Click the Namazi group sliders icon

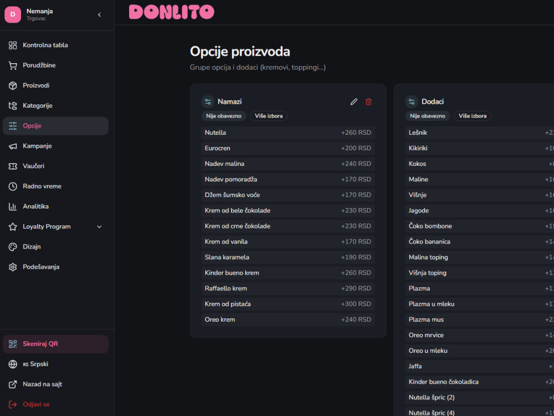[x=208, y=102]
